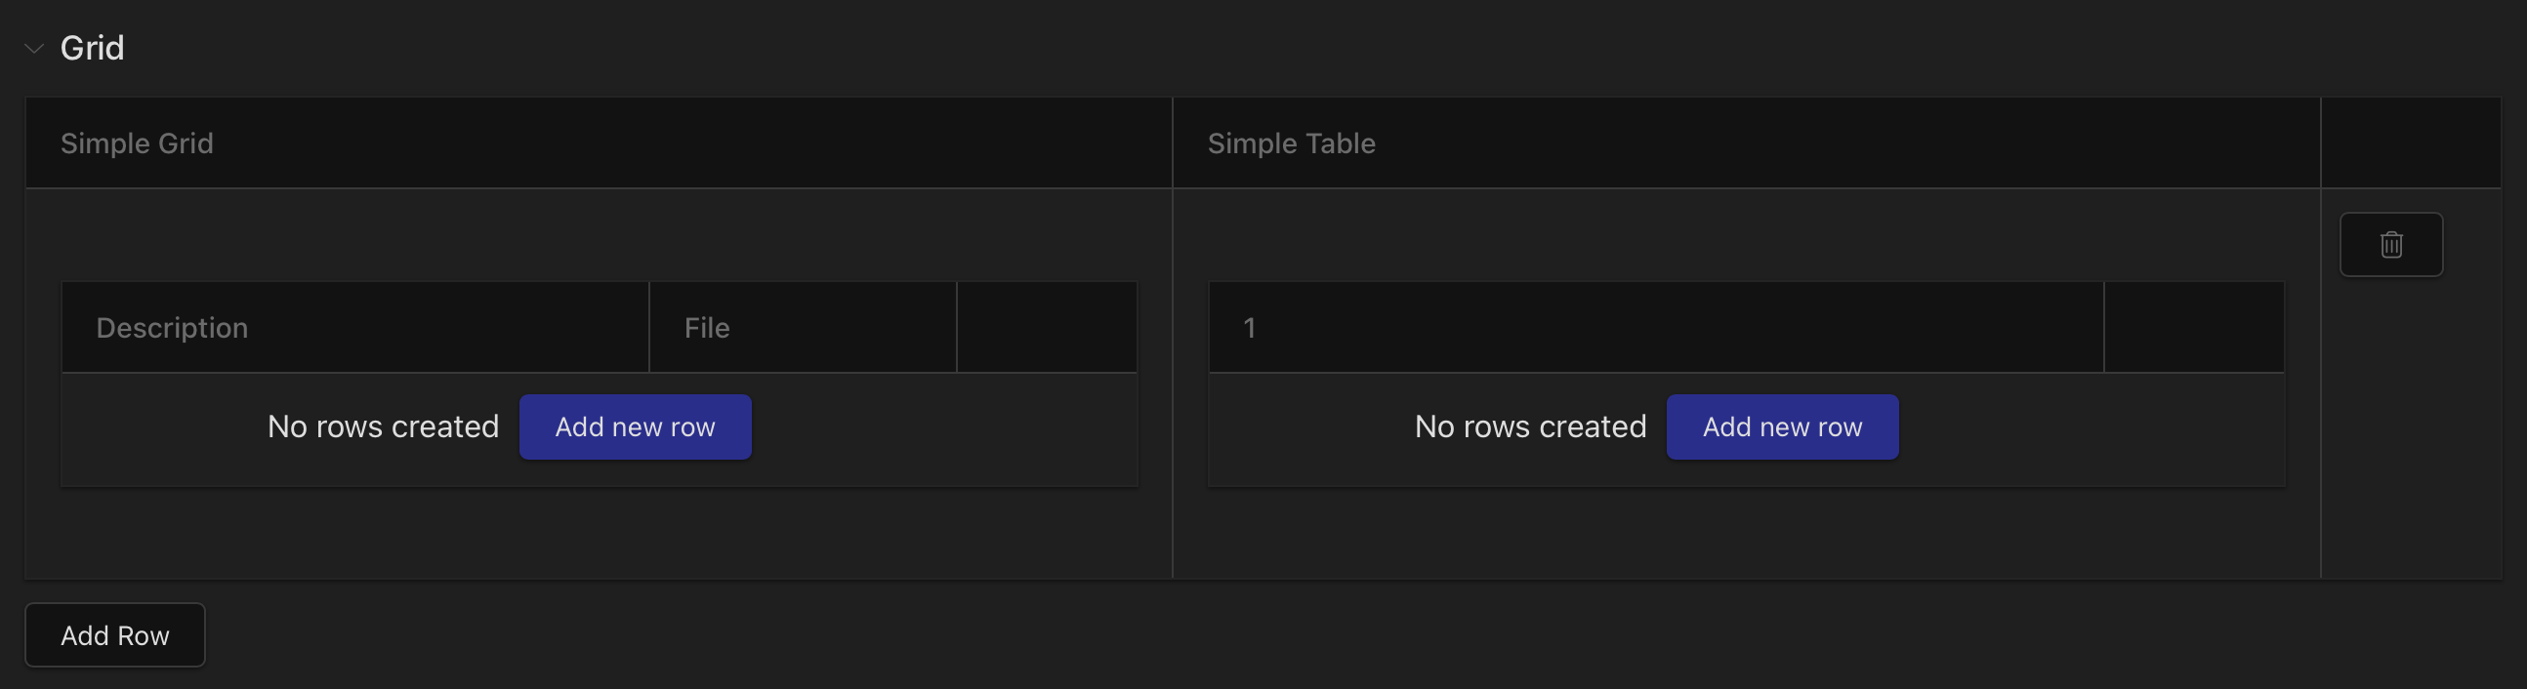
Task: Click the column header labeled 1
Action: [1656, 327]
